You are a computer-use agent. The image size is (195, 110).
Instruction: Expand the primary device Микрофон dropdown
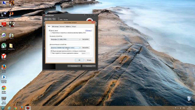pos(66,39)
